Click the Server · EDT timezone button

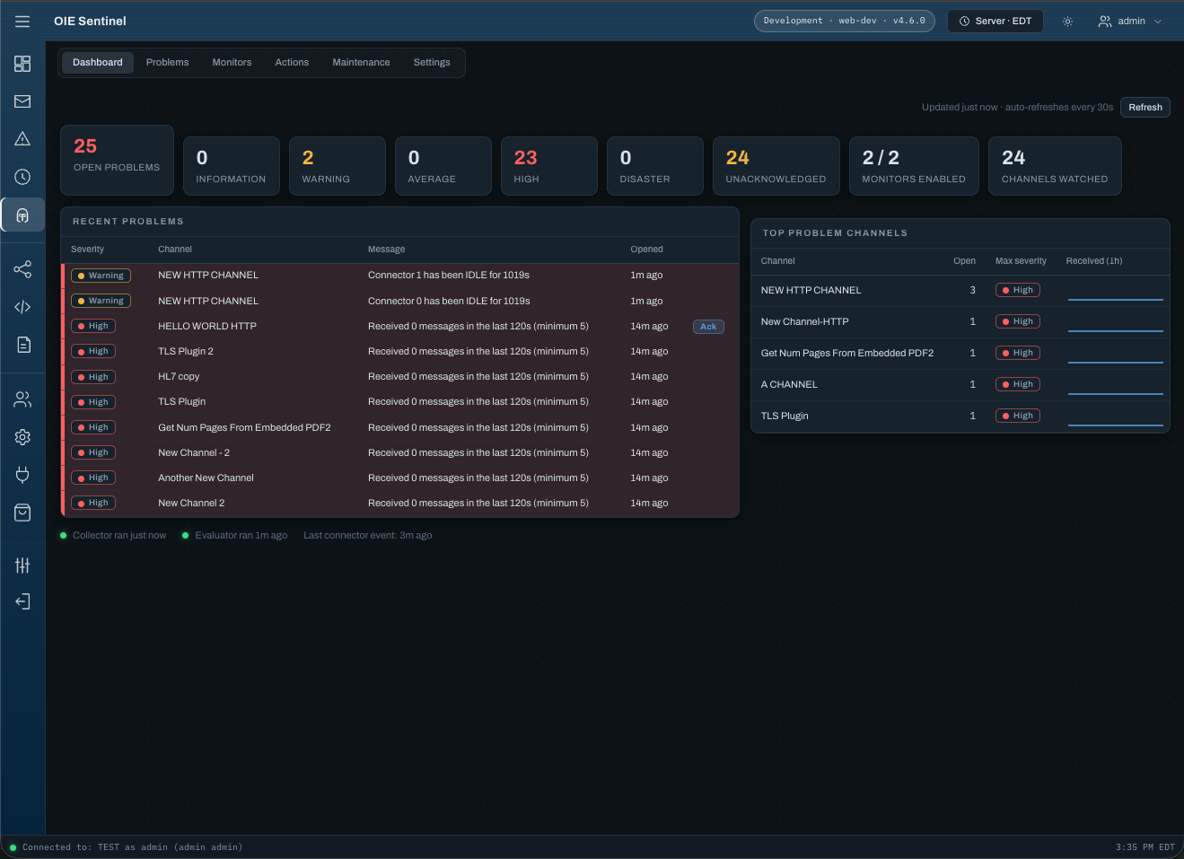[x=995, y=22]
